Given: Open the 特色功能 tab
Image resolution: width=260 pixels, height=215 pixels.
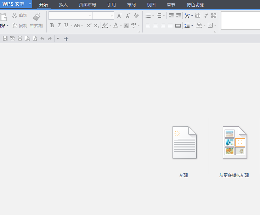Looking at the screenshot, I should pyautogui.click(x=195, y=5).
